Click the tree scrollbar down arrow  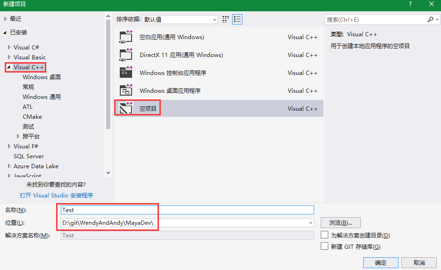pos(108,173)
